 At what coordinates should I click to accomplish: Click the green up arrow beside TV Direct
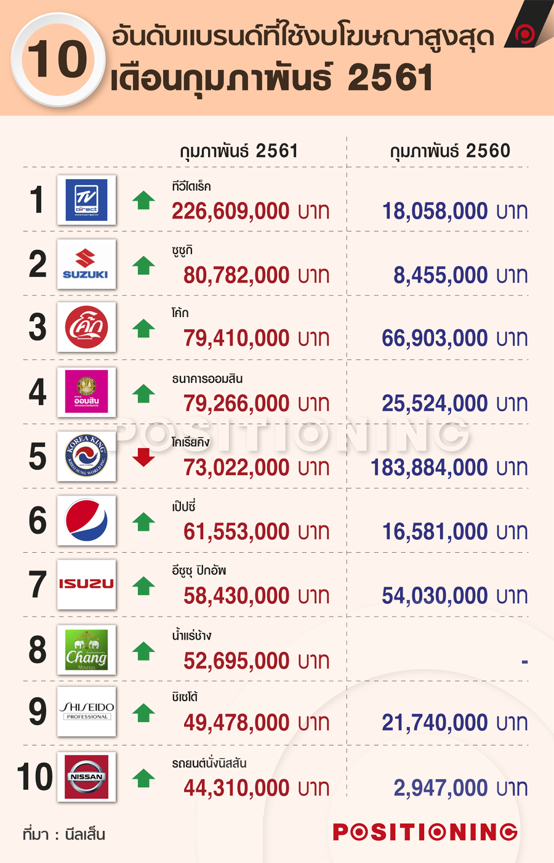pos(143,200)
